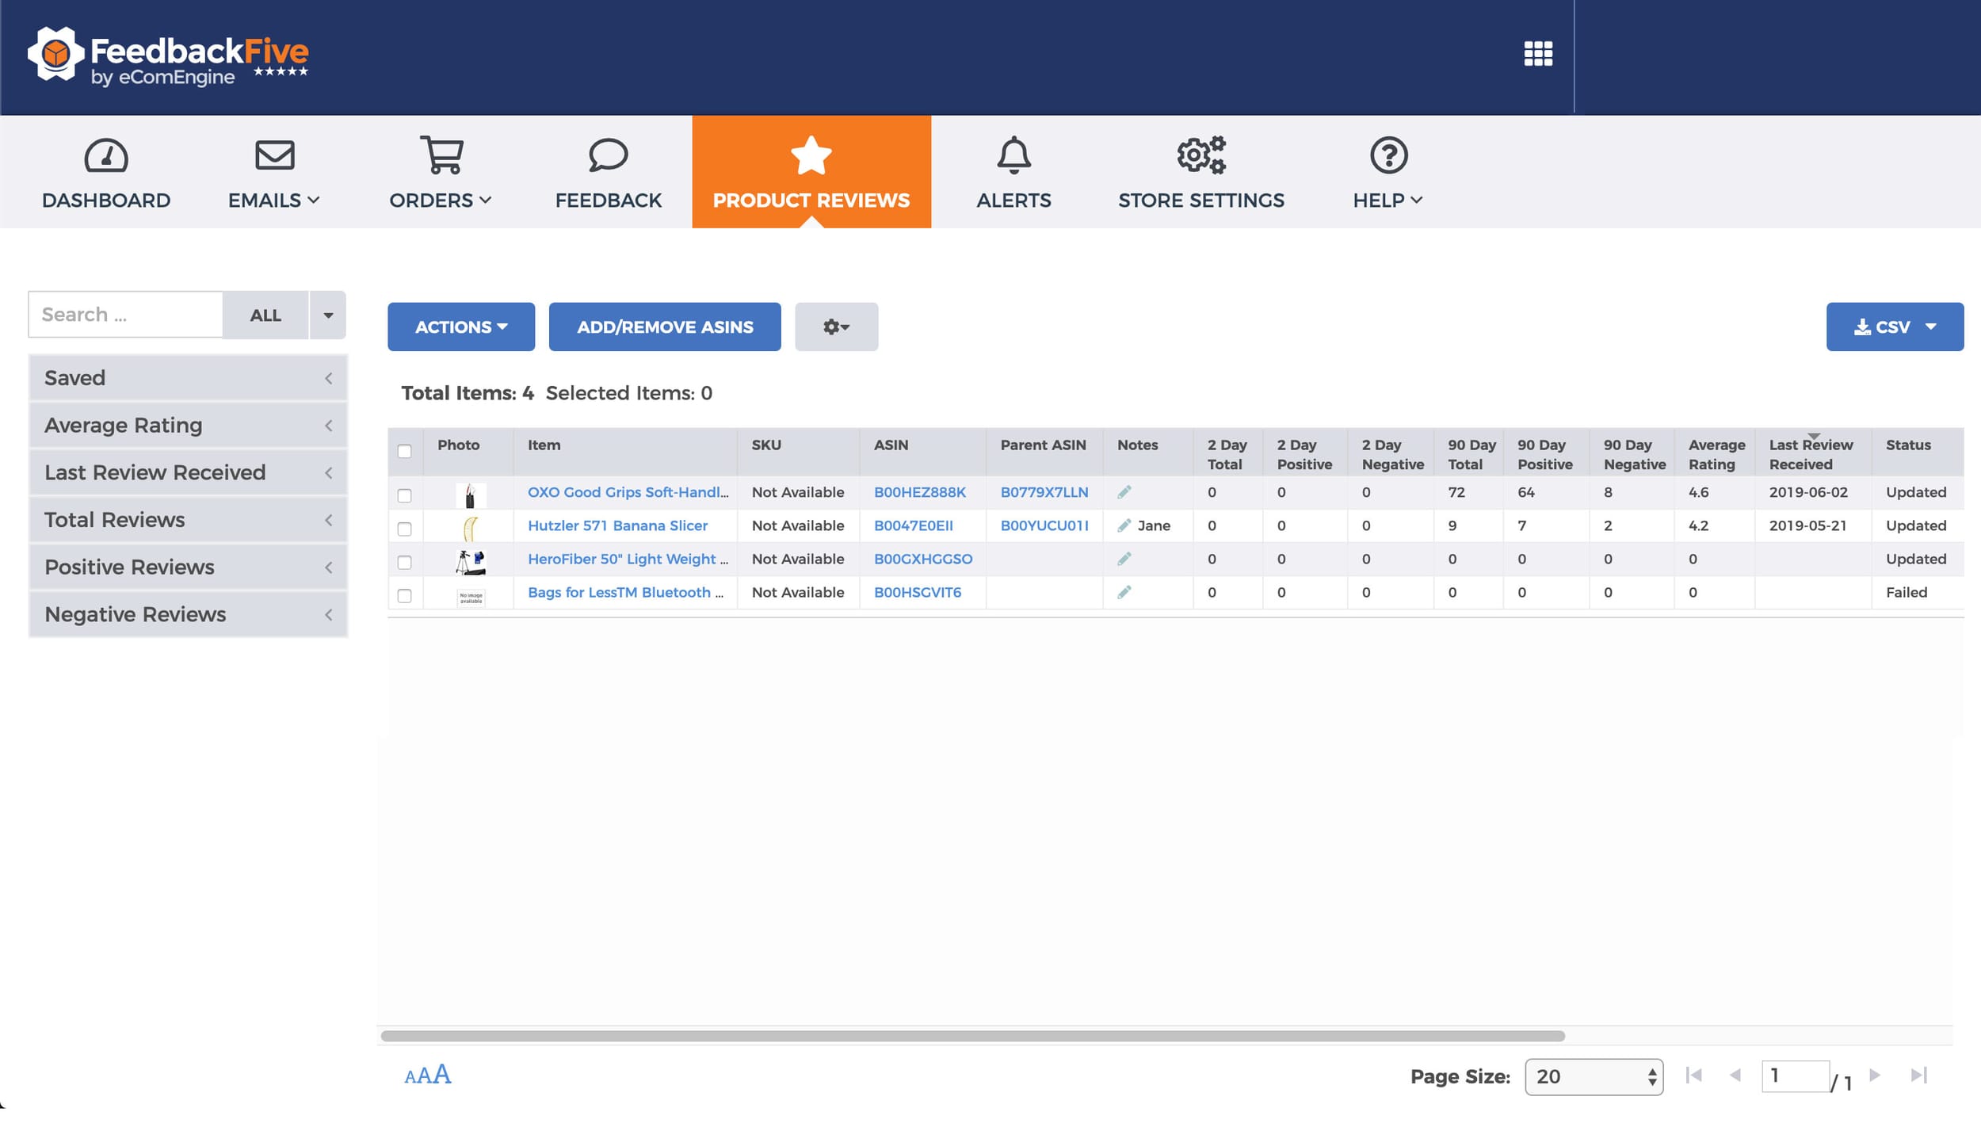The width and height of the screenshot is (1981, 1146).
Task: Click the Search input field
Action: (126, 315)
